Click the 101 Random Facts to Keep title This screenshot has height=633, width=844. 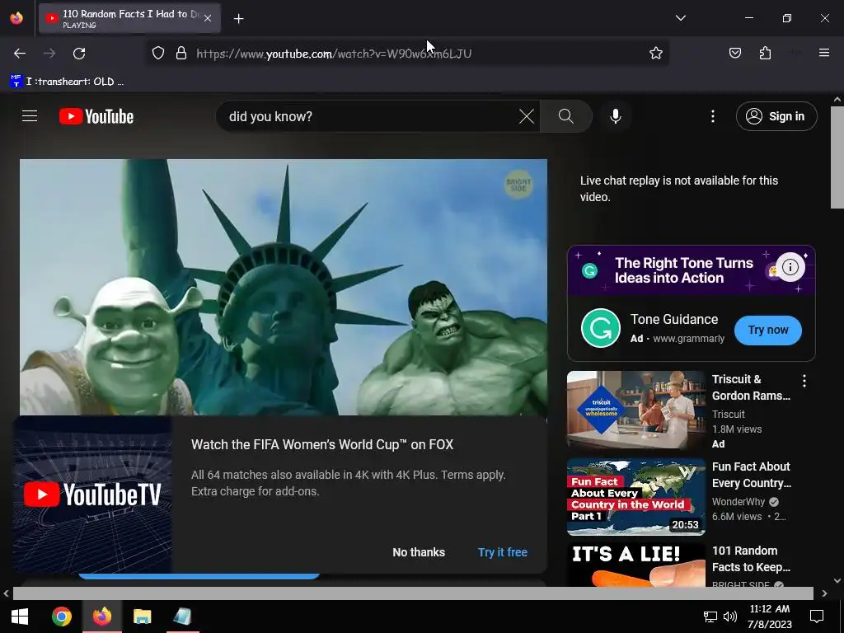(x=752, y=559)
